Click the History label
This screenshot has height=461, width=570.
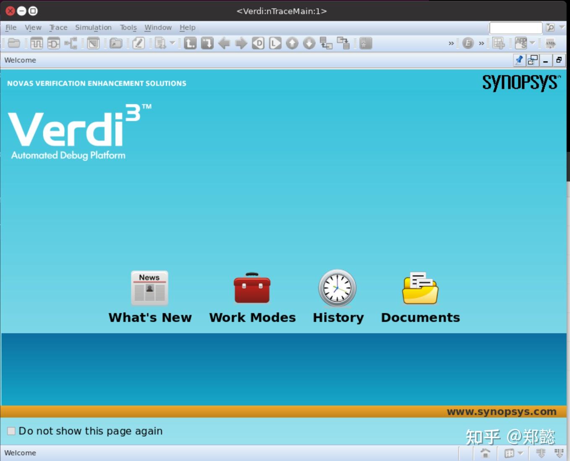338,318
